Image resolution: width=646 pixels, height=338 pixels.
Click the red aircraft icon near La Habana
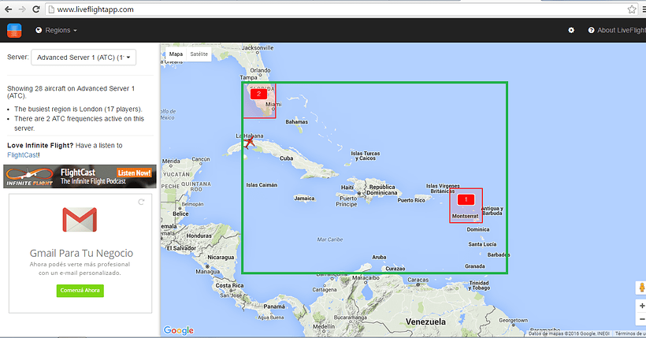(249, 143)
